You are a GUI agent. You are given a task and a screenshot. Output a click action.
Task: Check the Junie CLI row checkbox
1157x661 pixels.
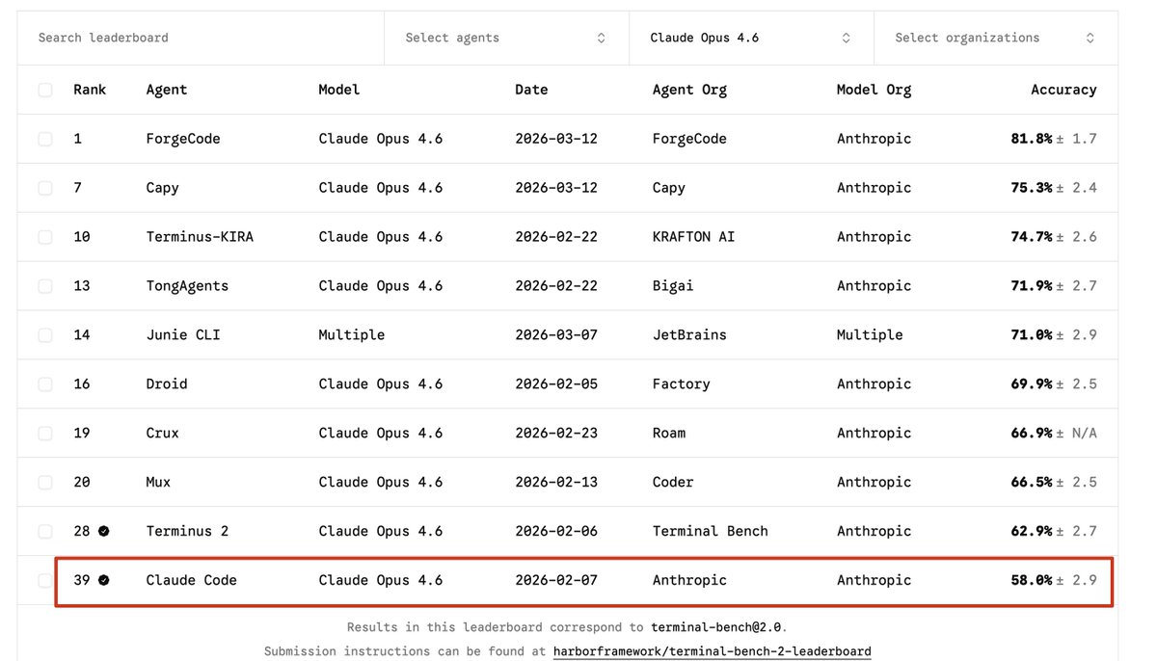coord(45,335)
